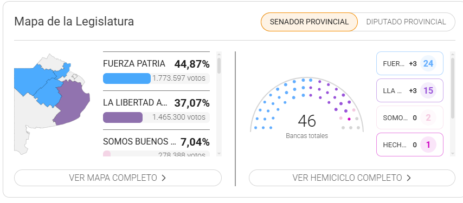
Task: Click the purple LA LIBERTAD A... vote bar
Action: click(x=123, y=117)
